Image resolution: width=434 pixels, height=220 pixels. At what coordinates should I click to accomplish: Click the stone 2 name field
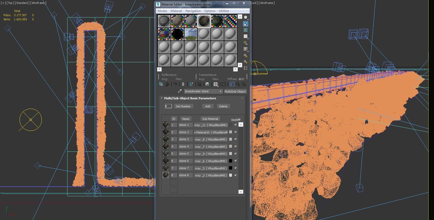pos(186,132)
